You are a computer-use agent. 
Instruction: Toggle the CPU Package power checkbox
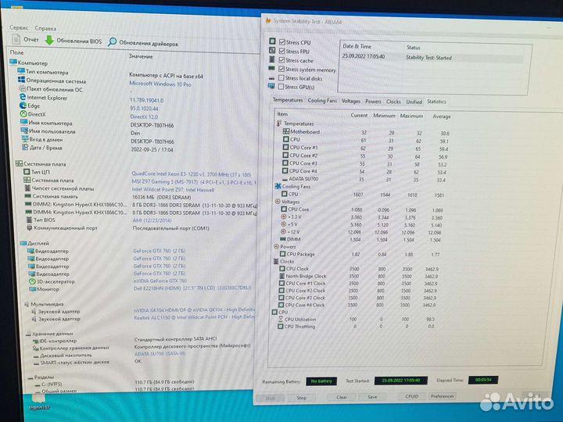coord(282,254)
